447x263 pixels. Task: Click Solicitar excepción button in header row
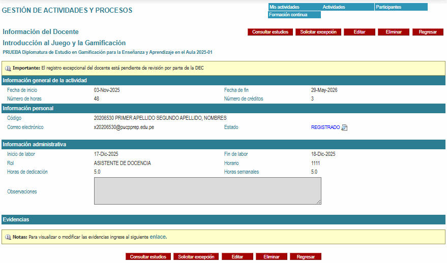pyautogui.click(x=318, y=32)
